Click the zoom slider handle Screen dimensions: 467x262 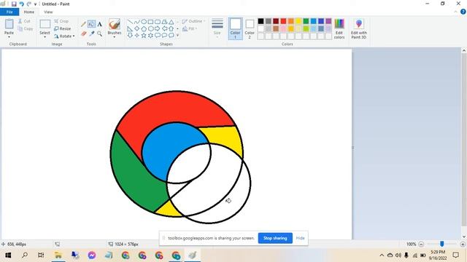point(442,244)
